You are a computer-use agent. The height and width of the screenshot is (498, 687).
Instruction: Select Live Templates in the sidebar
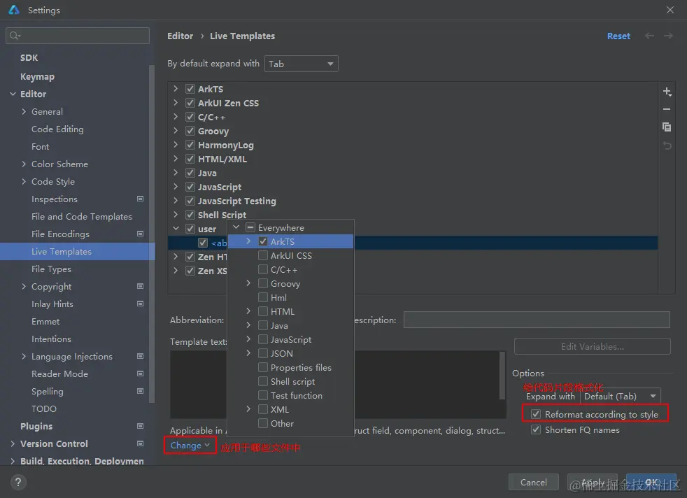point(77,251)
